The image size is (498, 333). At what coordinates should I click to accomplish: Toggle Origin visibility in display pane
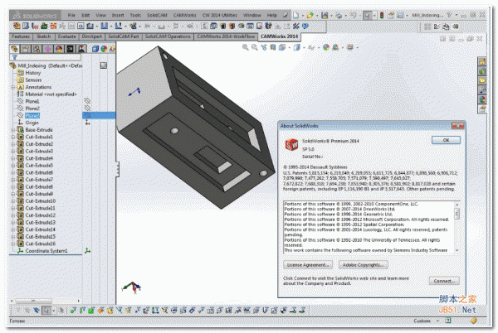point(87,123)
